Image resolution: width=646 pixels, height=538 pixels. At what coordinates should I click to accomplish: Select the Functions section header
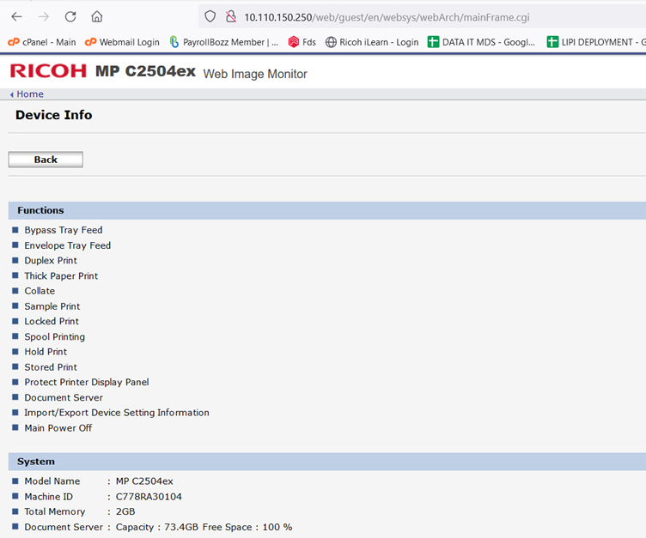[x=327, y=210]
